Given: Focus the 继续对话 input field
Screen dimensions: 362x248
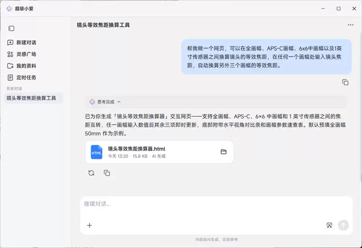Looking at the screenshot, I should [216, 204].
